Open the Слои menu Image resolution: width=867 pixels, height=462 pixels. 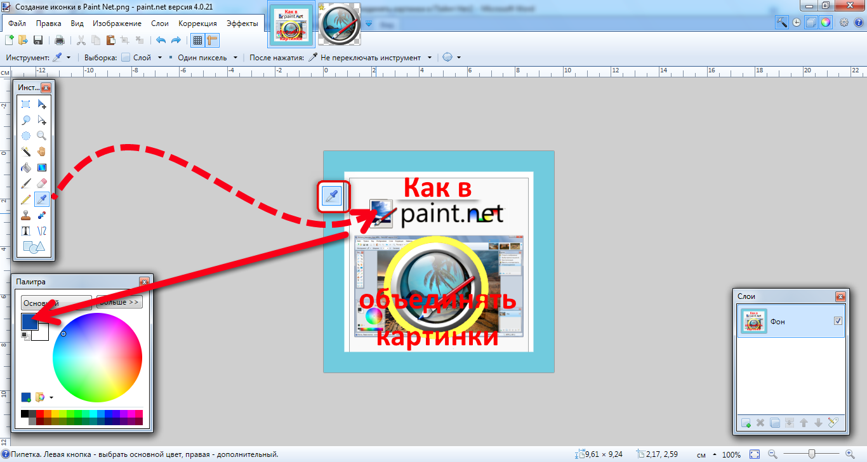point(160,23)
